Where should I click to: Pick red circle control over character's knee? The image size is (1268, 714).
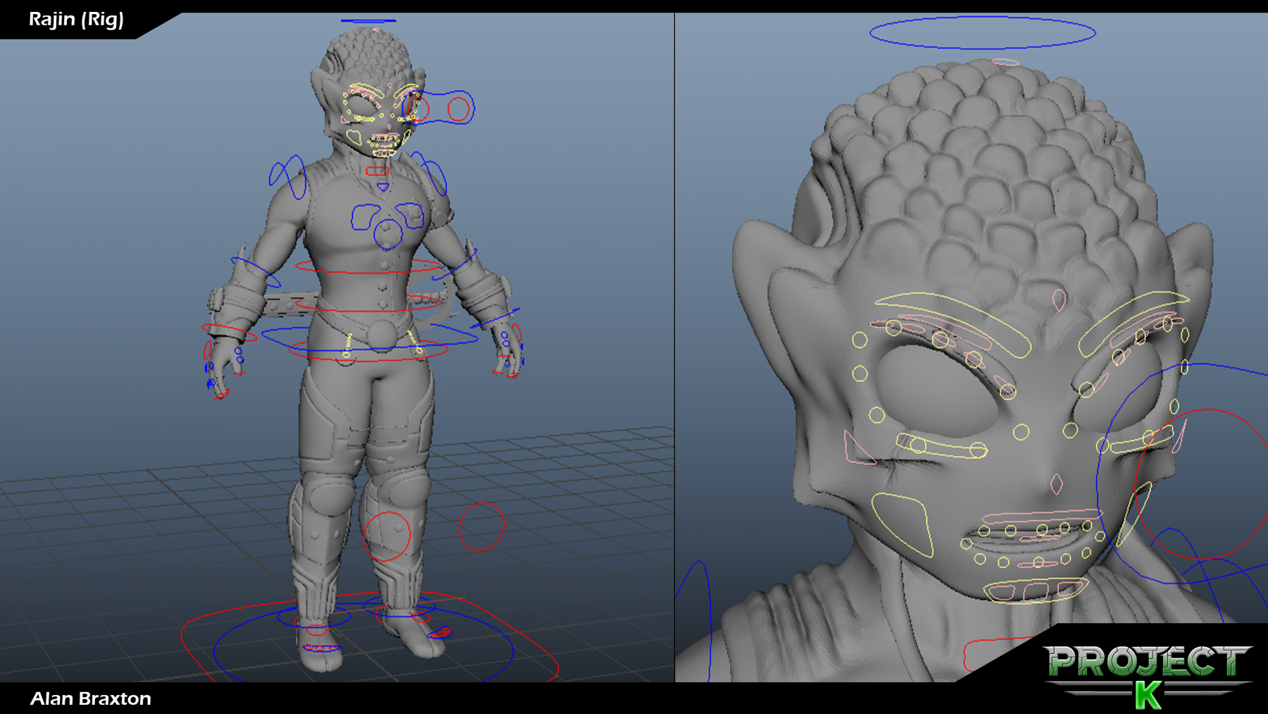tap(386, 536)
